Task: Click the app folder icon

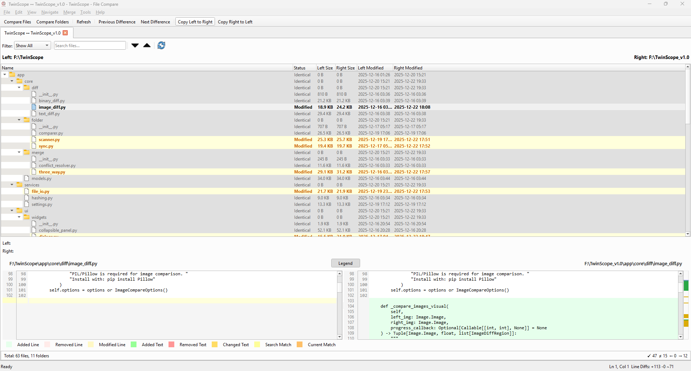Action: (12, 75)
